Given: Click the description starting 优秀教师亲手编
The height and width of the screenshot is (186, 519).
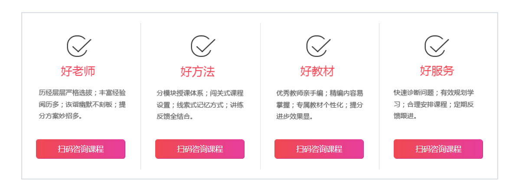Looking at the screenshot, I should click(x=320, y=105).
